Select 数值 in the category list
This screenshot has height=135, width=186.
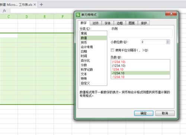point(93,38)
